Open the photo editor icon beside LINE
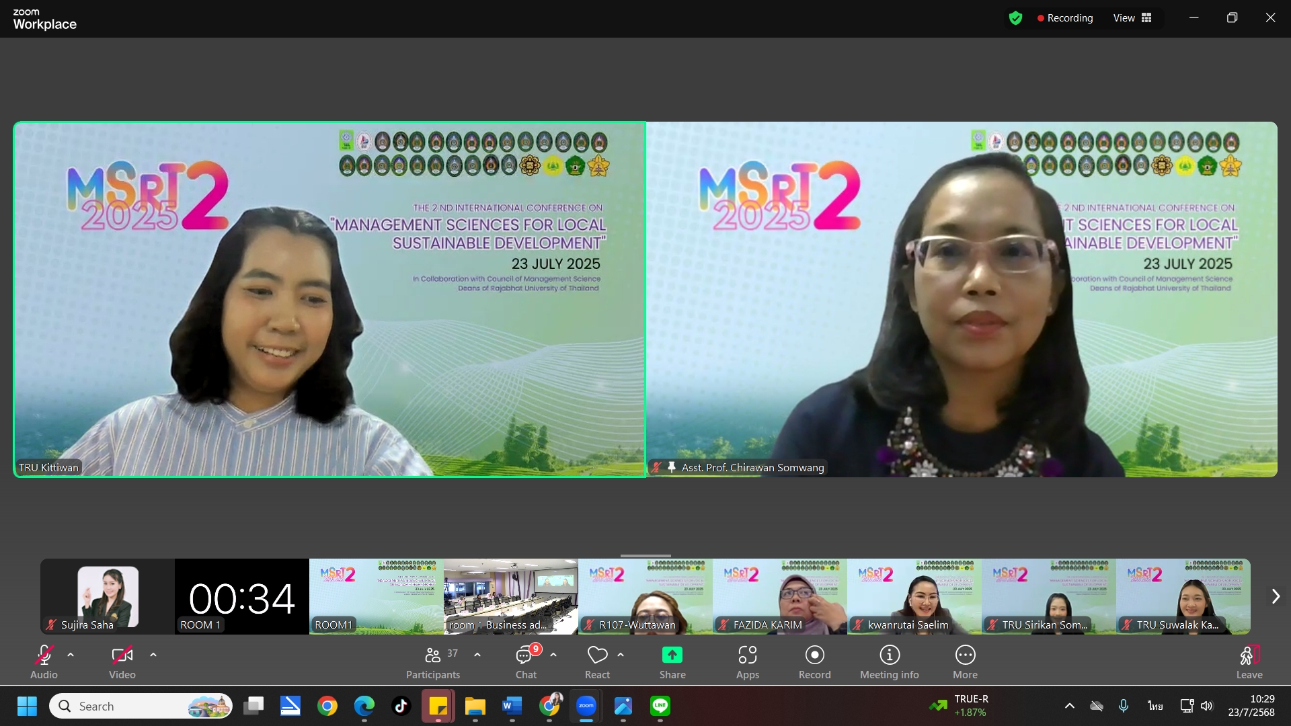This screenshot has width=1291, height=726. pyautogui.click(x=623, y=706)
